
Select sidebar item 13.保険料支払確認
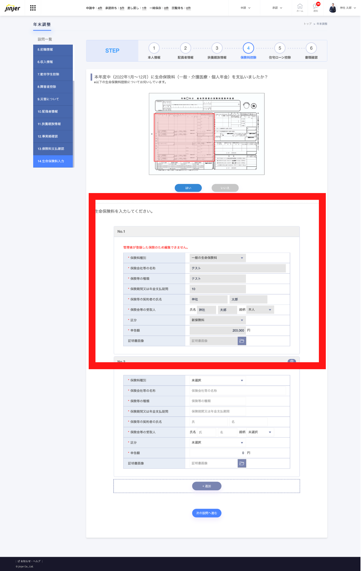click(x=53, y=149)
